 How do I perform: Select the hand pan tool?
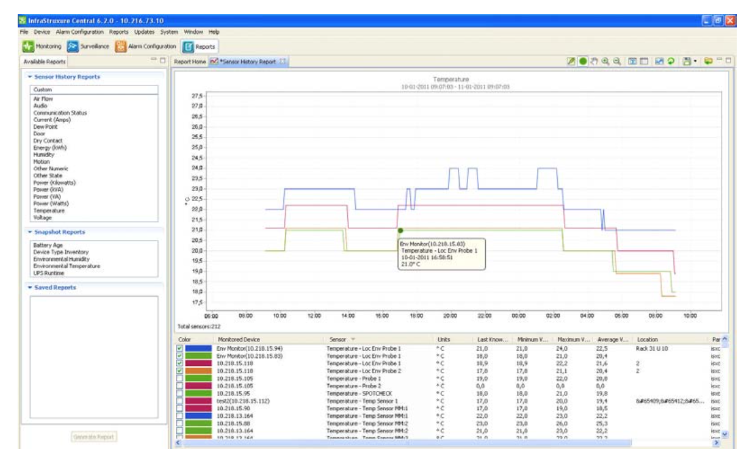(595, 62)
